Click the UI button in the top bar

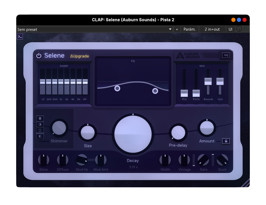[x=230, y=29]
